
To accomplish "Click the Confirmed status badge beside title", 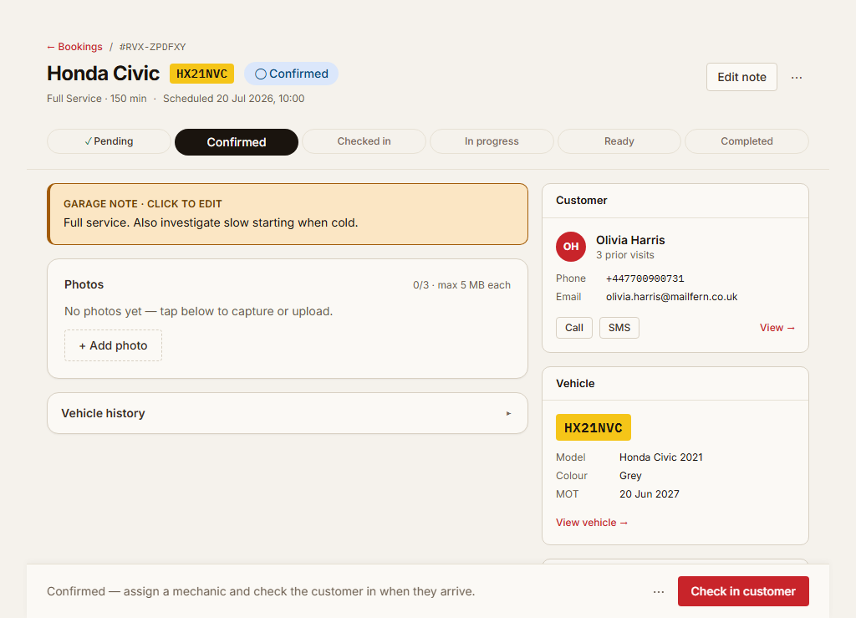I will coord(291,74).
